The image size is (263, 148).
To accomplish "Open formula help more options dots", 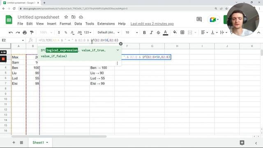I will [117, 63].
